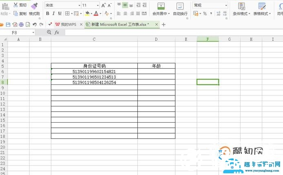Image resolution: width=283 pixels, height=175 pixels.
Task: Toggle align text left
Action: (119, 13)
